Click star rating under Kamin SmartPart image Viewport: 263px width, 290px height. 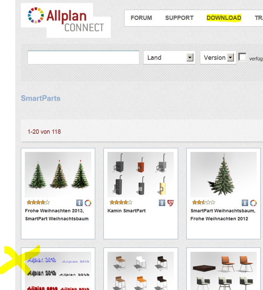[121, 202]
